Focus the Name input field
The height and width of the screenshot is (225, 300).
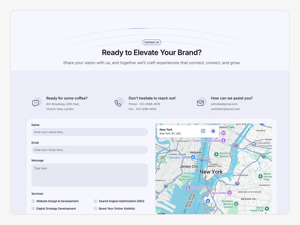[90, 132]
